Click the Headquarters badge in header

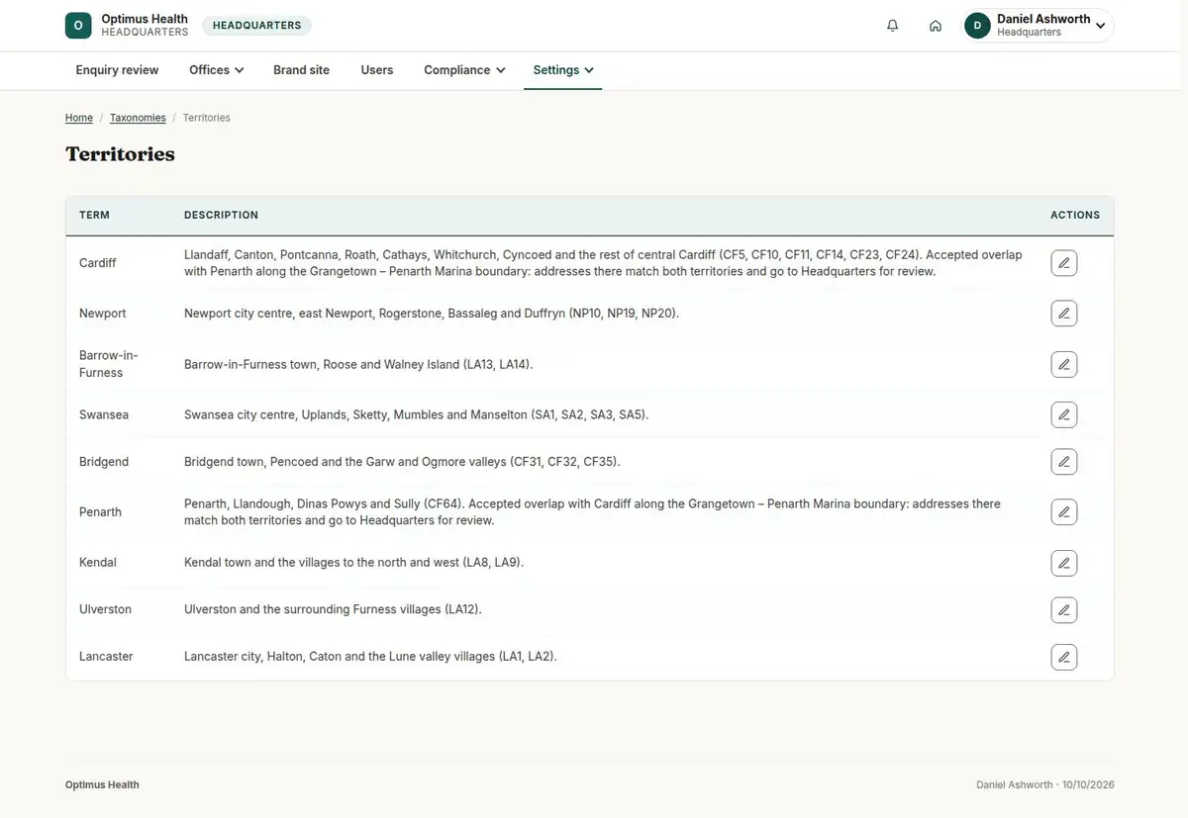[257, 26]
